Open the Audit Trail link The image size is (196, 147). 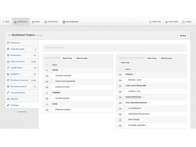[155, 22]
